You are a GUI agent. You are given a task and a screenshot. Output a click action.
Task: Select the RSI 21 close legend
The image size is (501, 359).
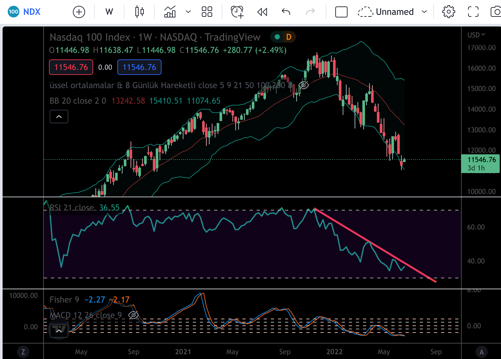tap(72, 207)
